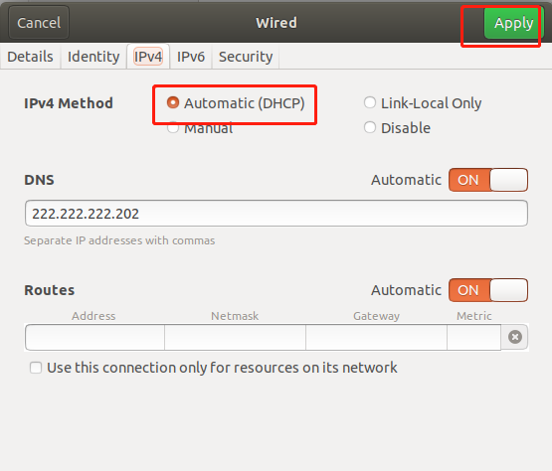Toggle the Routes Automatic switch
552x471 pixels.
click(488, 290)
